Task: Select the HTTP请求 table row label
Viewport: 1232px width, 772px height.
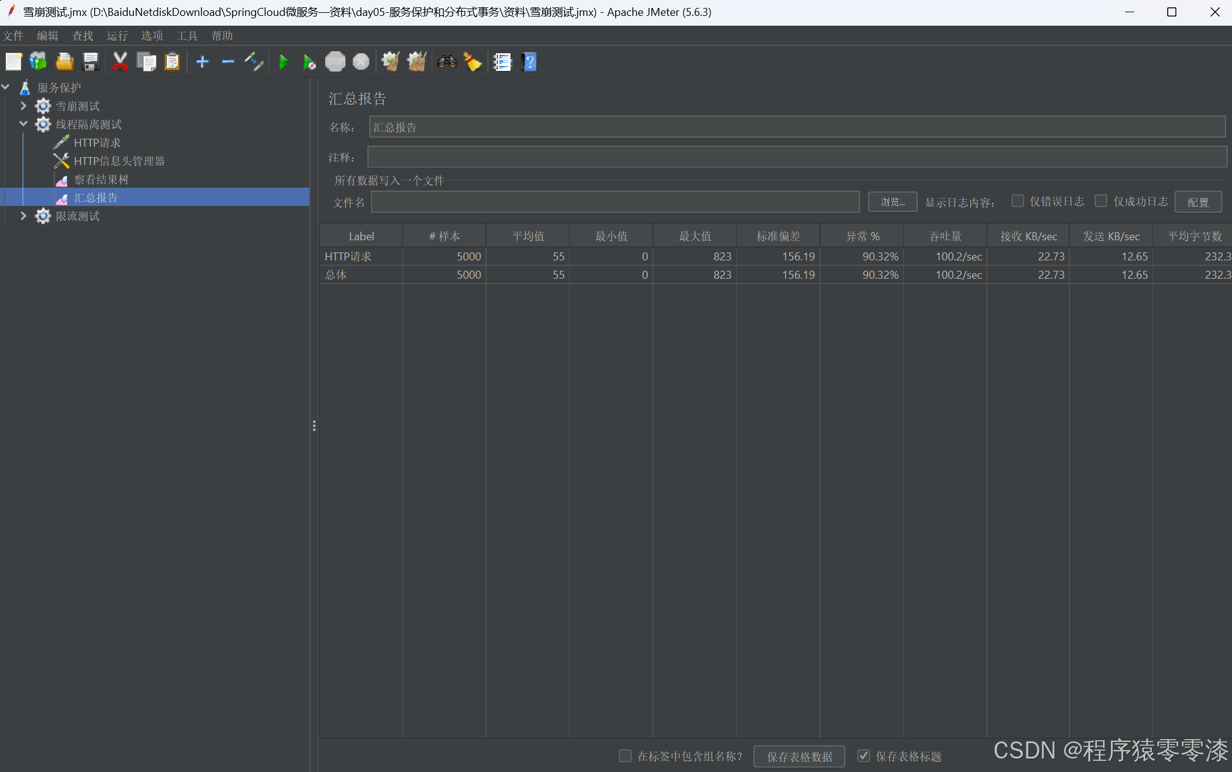Action: click(348, 257)
